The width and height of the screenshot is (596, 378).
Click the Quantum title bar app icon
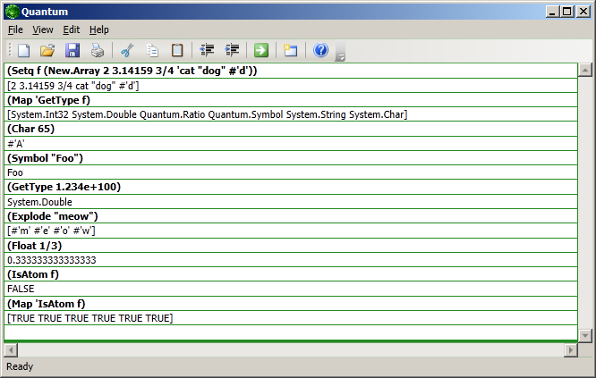[13, 12]
